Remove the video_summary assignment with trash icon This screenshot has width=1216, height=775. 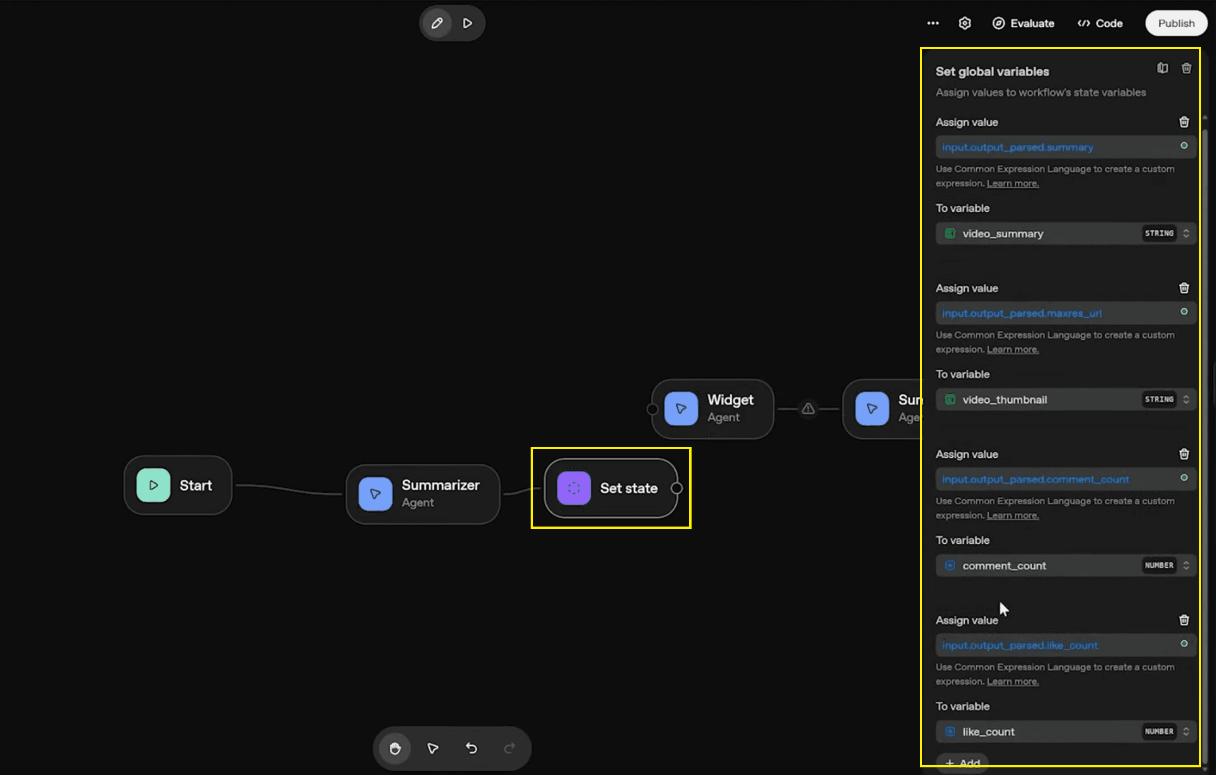click(1184, 122)
